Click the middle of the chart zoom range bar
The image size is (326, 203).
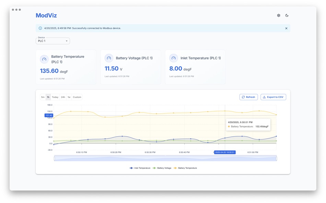tap(165, 159)
